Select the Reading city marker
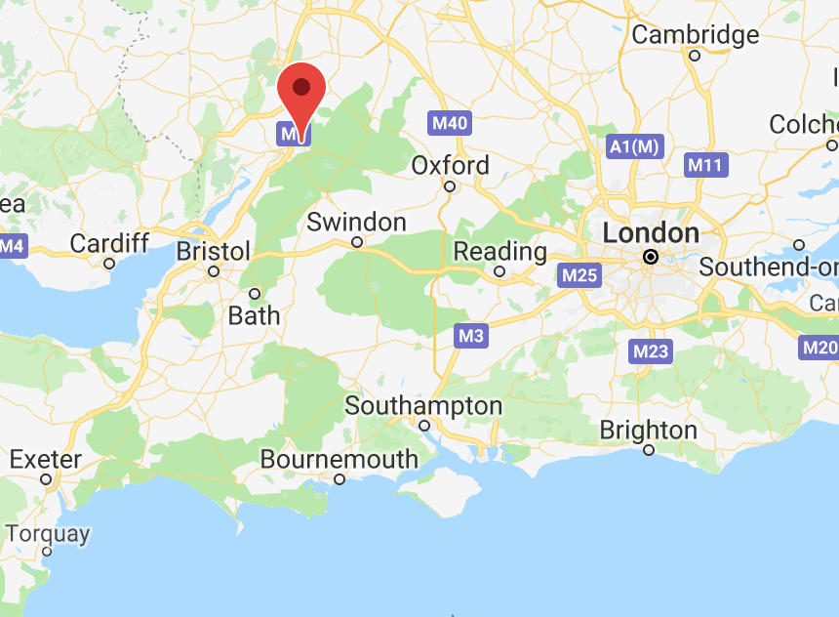Screen dimensions: 839x617 click(x=499, y=271)
